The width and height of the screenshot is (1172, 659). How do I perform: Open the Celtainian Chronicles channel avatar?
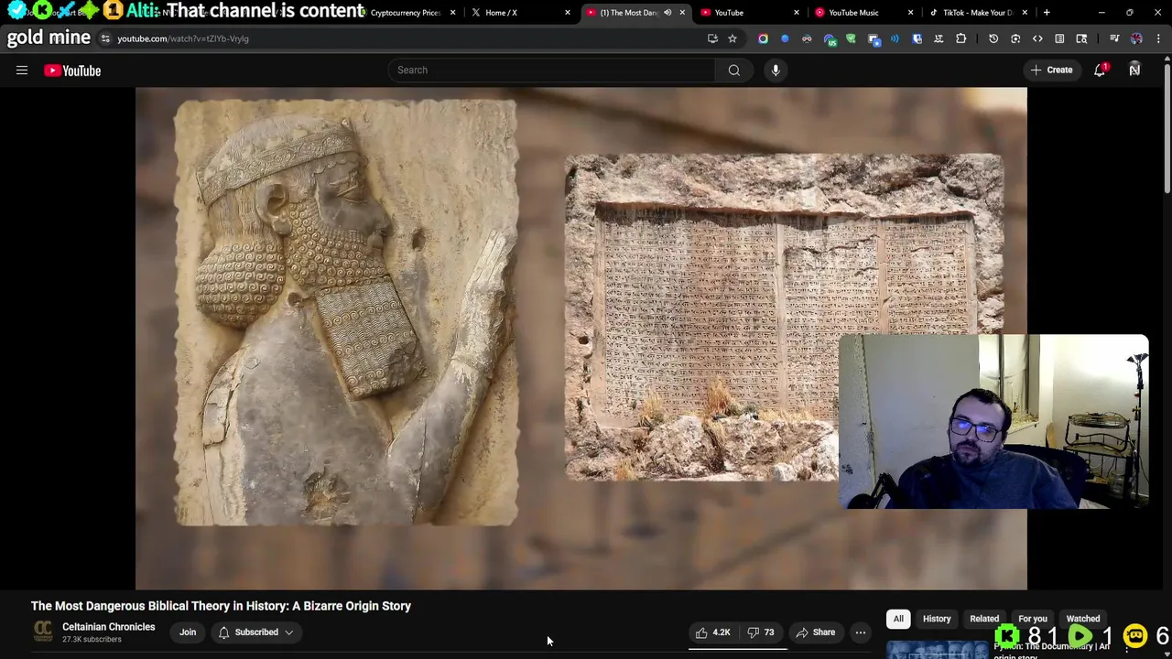pos(42,632)
